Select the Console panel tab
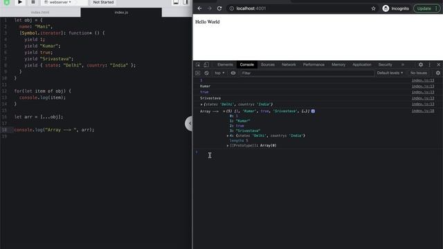The width and height of the screenshot is (443, 249). tap(247, 64)
